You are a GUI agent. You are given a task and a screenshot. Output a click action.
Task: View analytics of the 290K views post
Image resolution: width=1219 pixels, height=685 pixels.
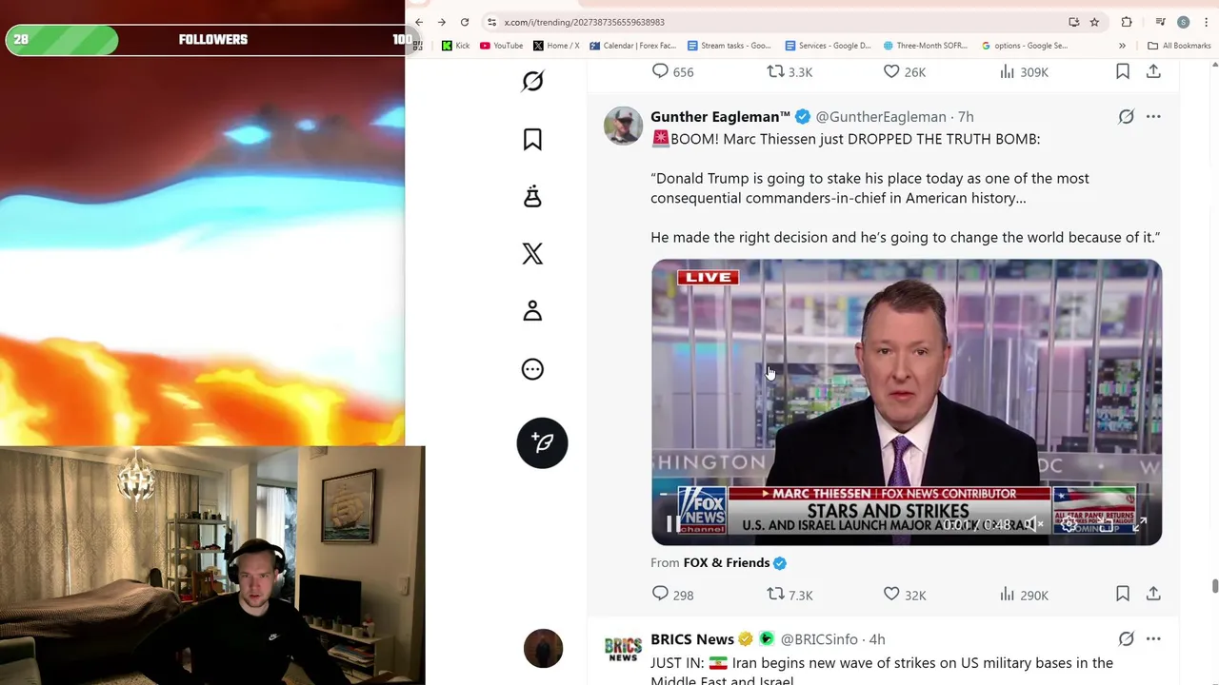tap(1024, 595)
